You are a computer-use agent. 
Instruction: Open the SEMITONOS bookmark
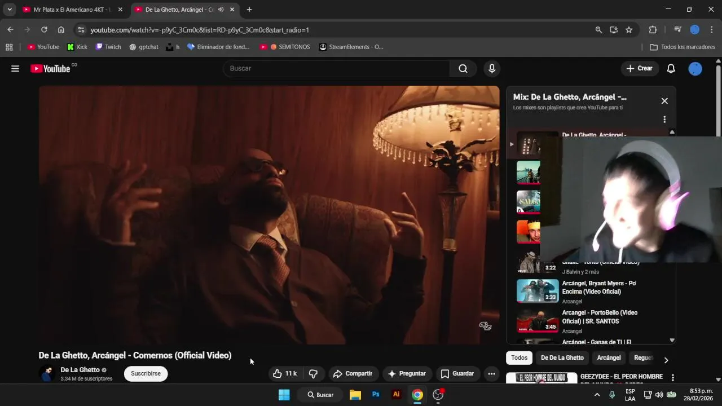[285, 47]
